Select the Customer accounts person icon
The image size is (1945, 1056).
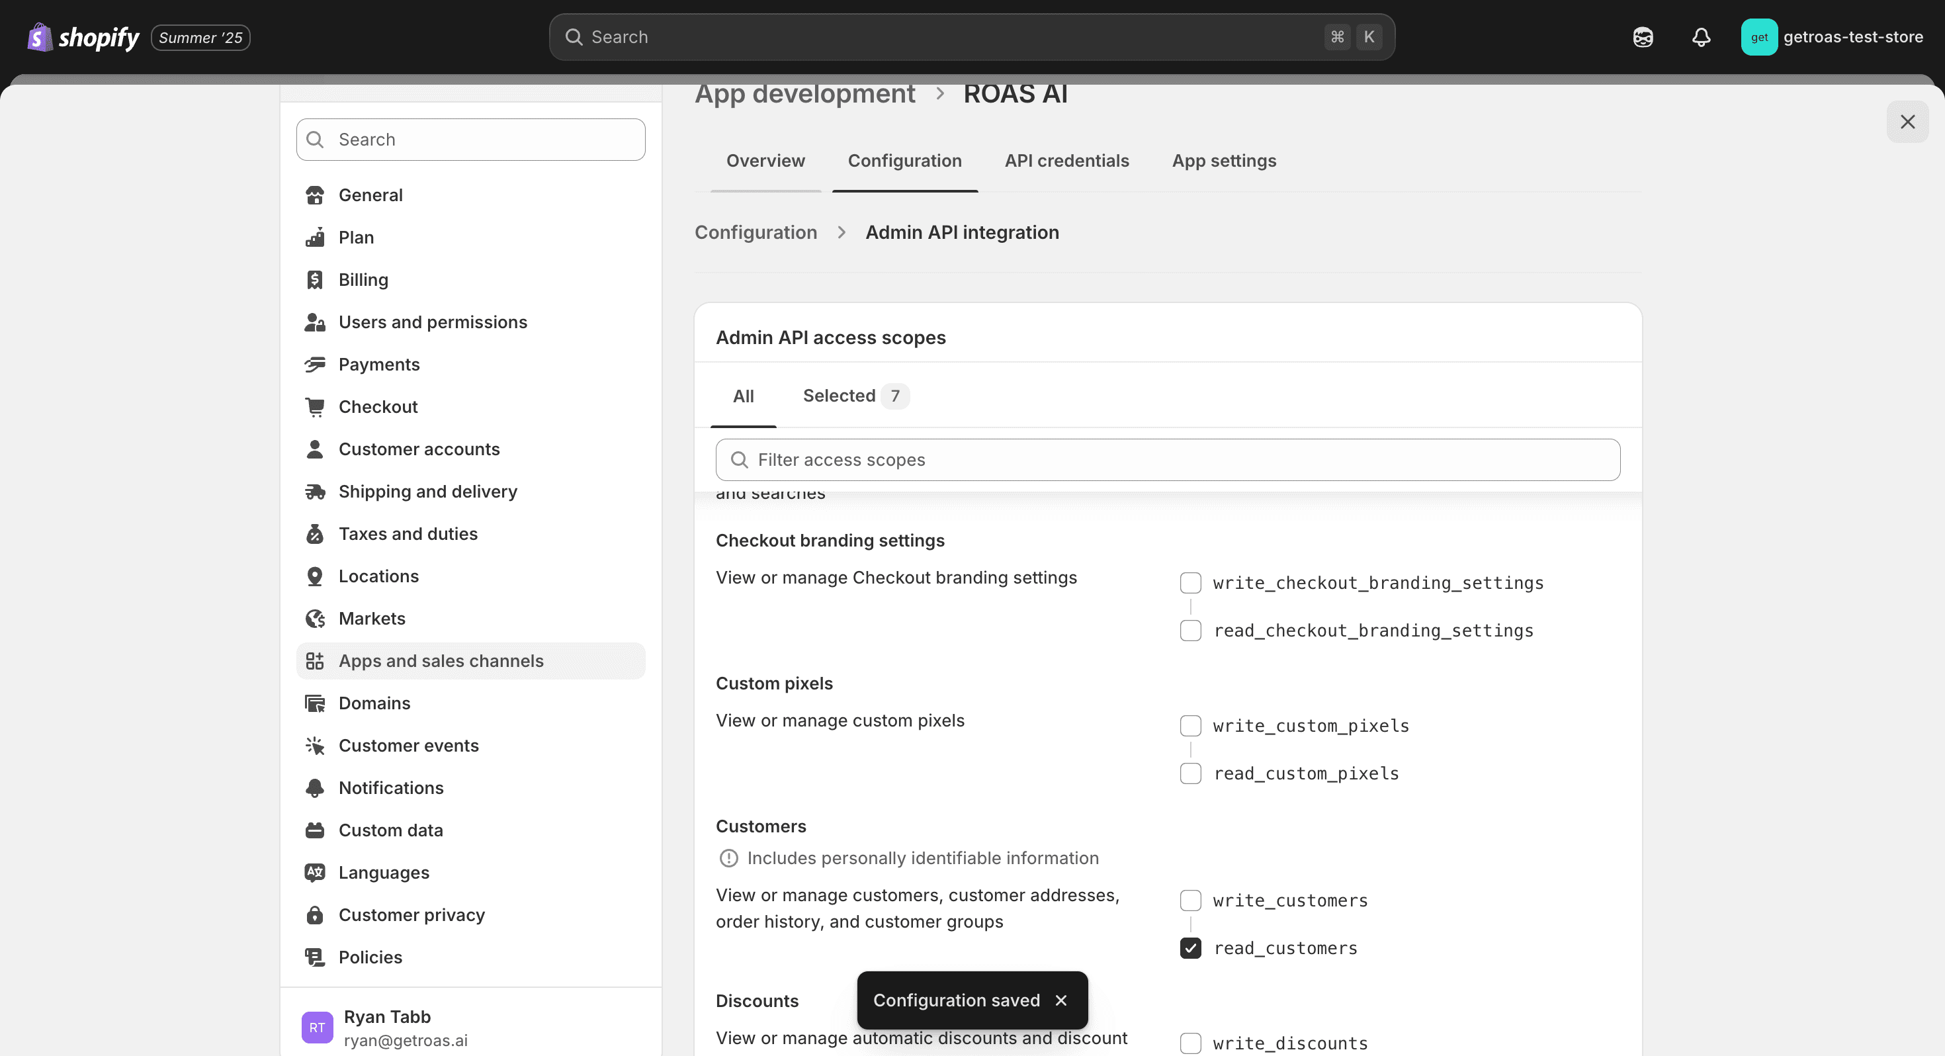coord(315,449)
